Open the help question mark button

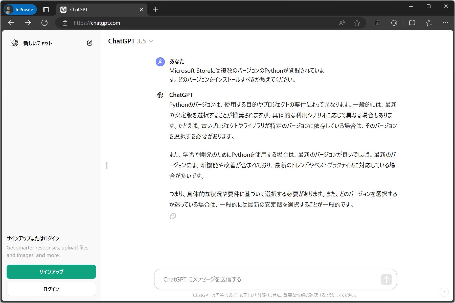444,292
